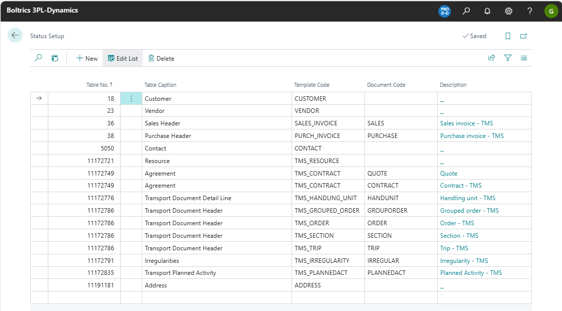Click the New action
This screenshot has width=562, height=311.
pyautogui.click(x=87, y=58)
